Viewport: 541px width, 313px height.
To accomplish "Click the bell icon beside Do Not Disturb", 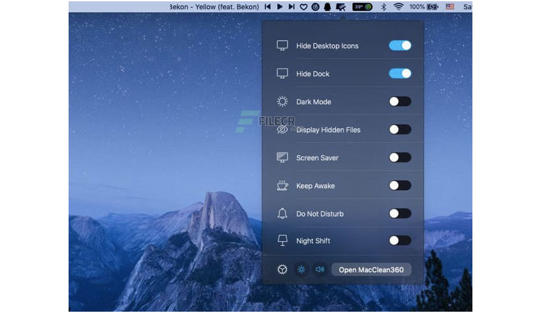I will (x=282, y=213).
